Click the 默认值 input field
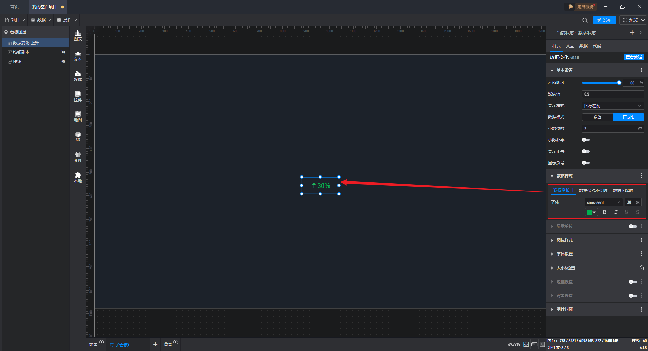 click(613, 94)
